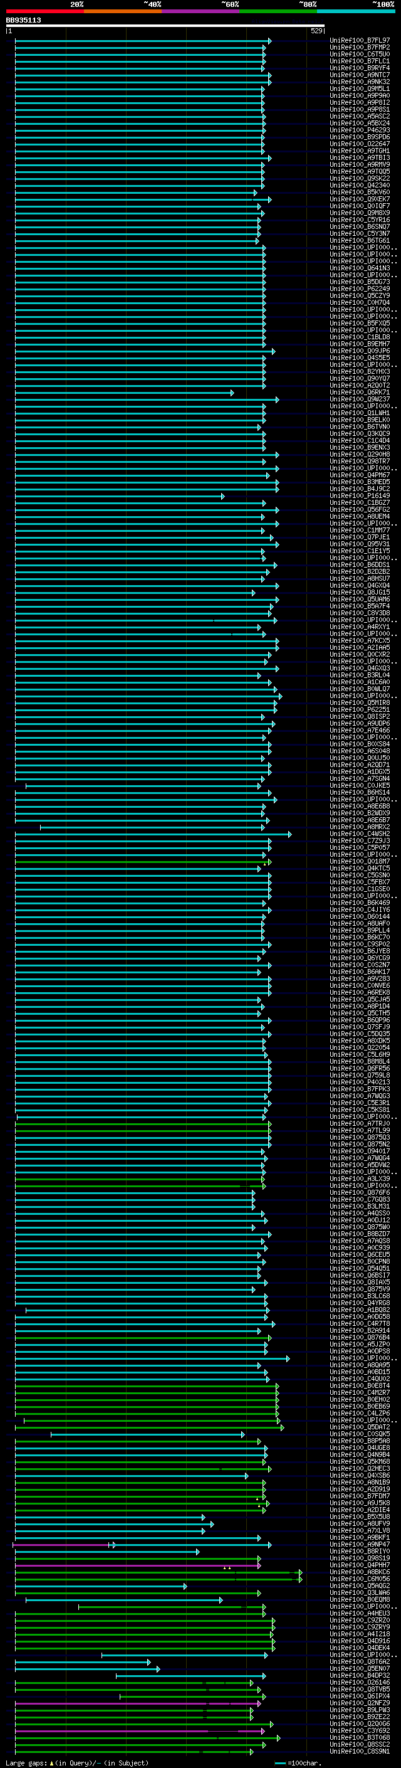401x1768 pixels.
Task: Select the UniRef100_Q3KQC9 label
Action: click(x=360, y=434)
